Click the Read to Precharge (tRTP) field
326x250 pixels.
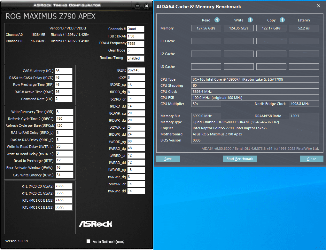click(x=65, y=160)
